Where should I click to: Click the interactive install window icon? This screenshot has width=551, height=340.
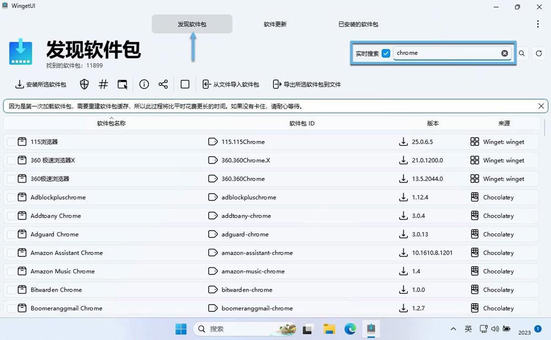(x=122, y=84)
